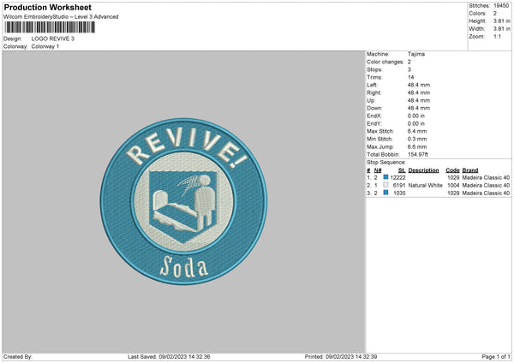Click the blue swatch in stop row 3
514x363 pixels.
coord(386,193)
